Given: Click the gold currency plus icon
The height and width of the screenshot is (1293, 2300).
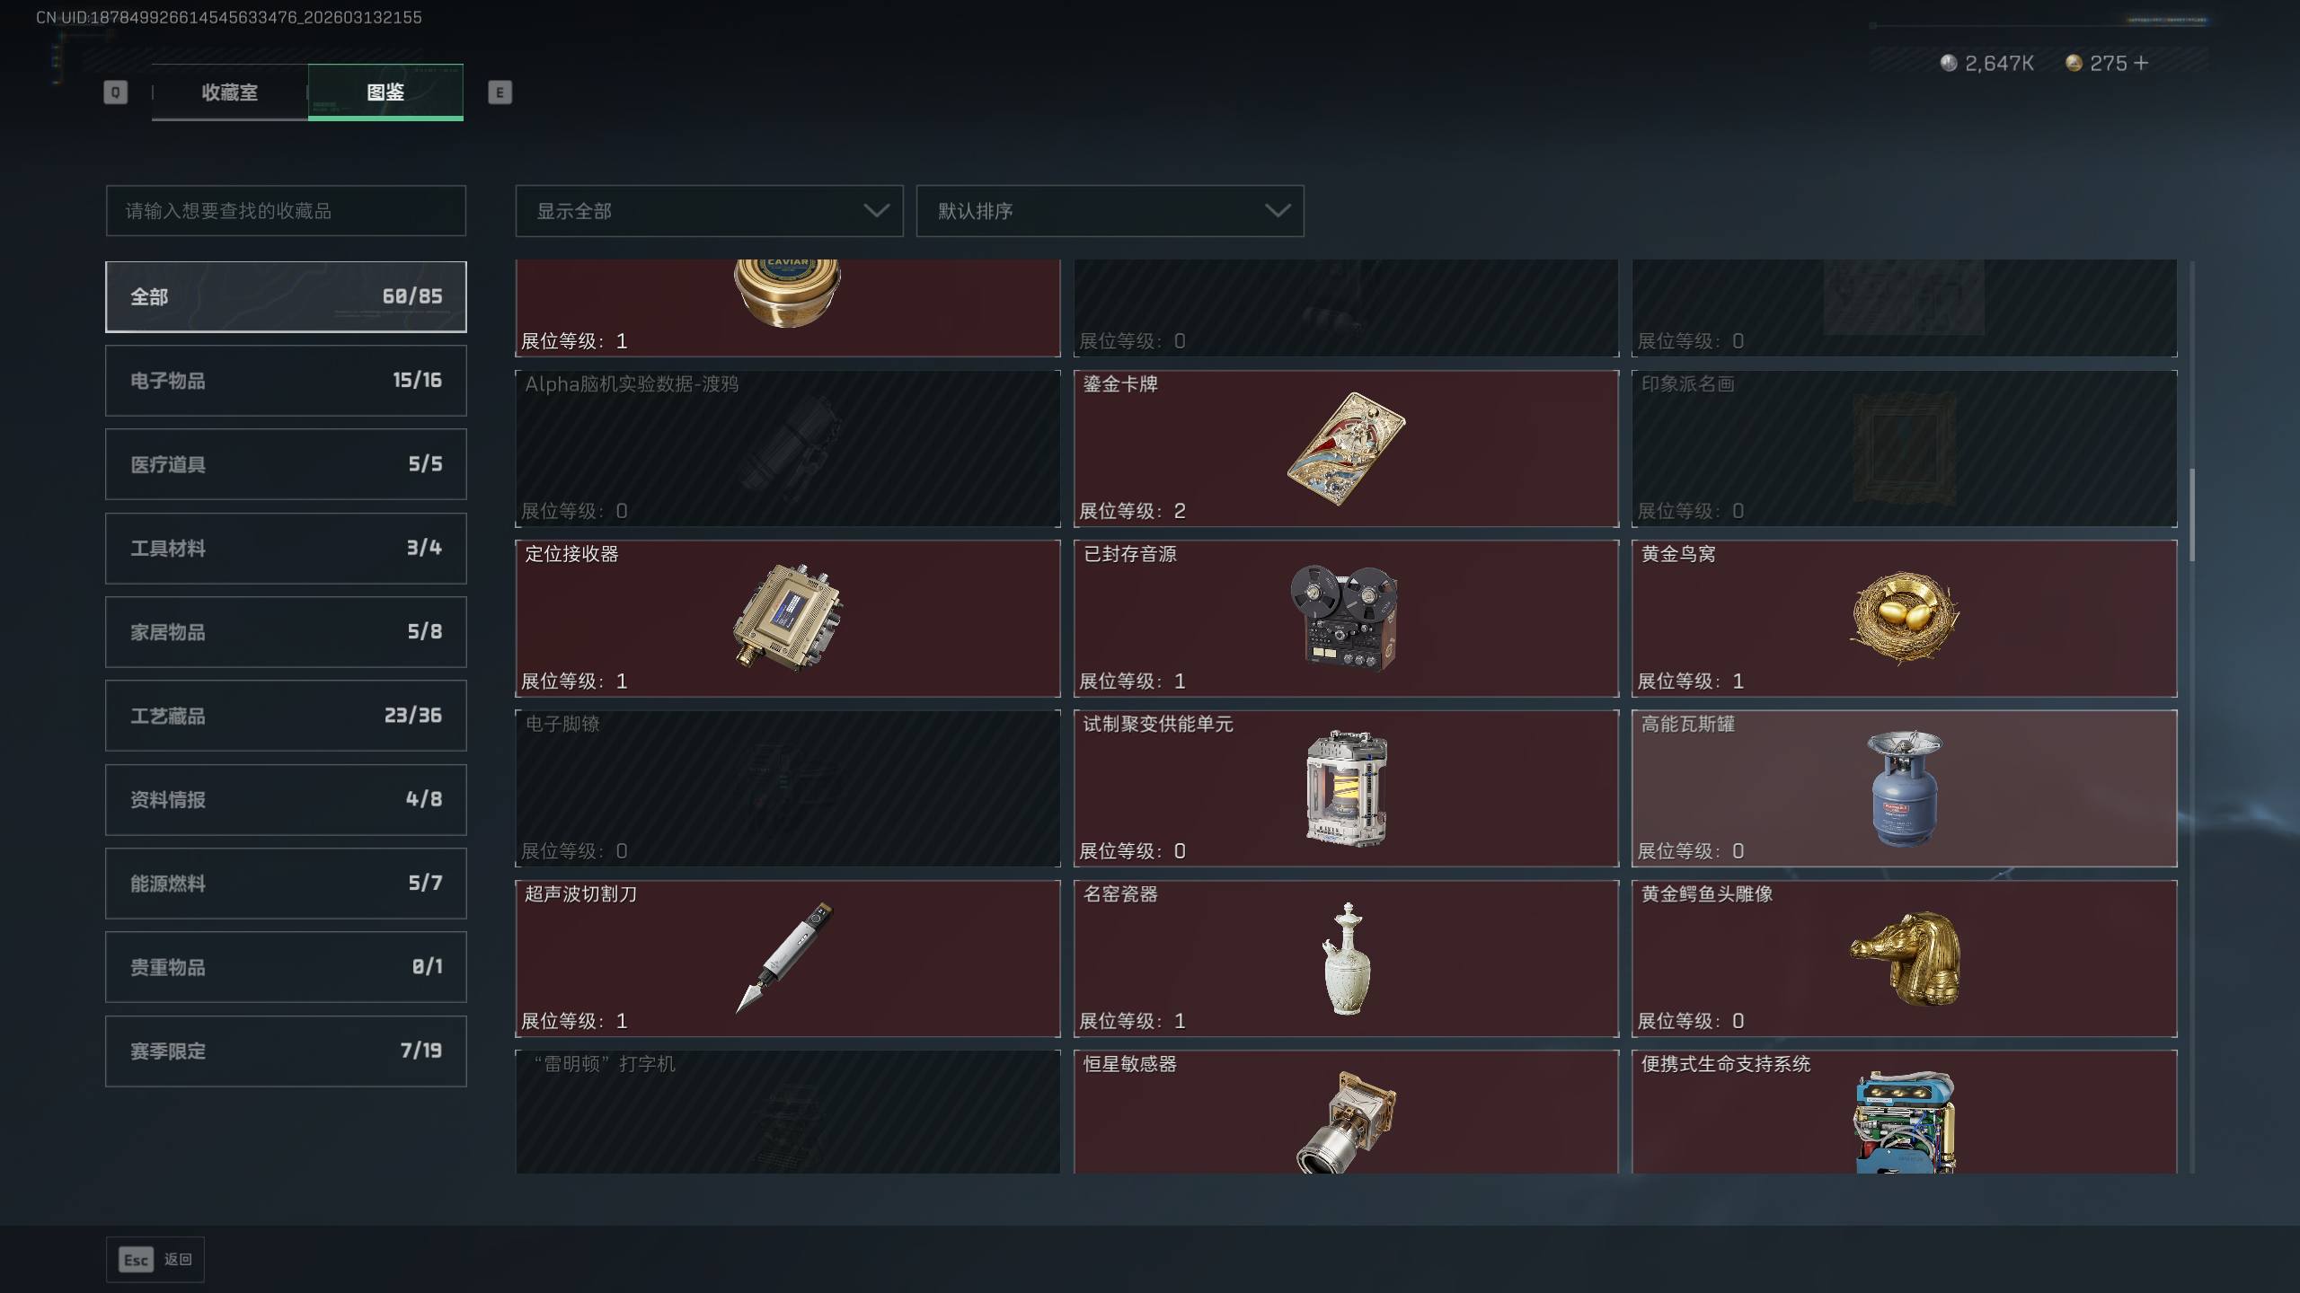Looking at the screenshot, I should 2140,63.
